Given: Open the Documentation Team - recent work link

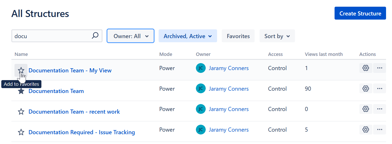Looking at the screenshot, I should (x=74, y=112).
